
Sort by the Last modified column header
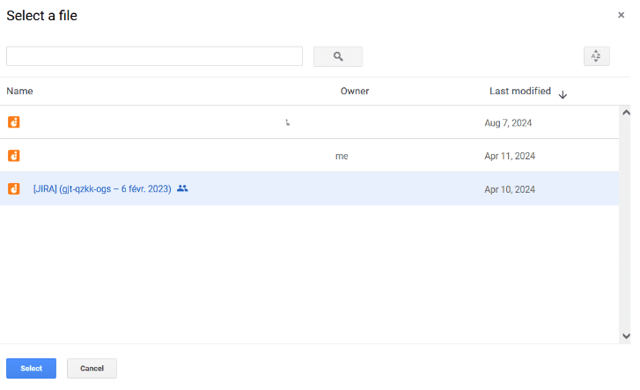point(520,91)
